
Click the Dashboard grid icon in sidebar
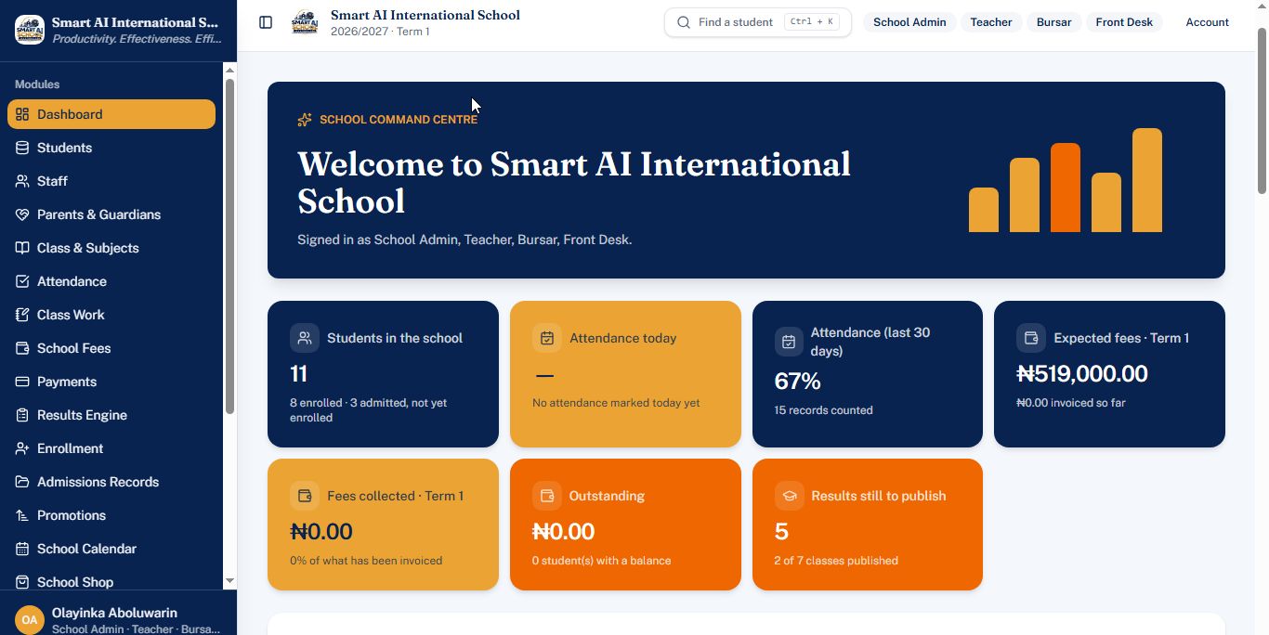(22, 114)
